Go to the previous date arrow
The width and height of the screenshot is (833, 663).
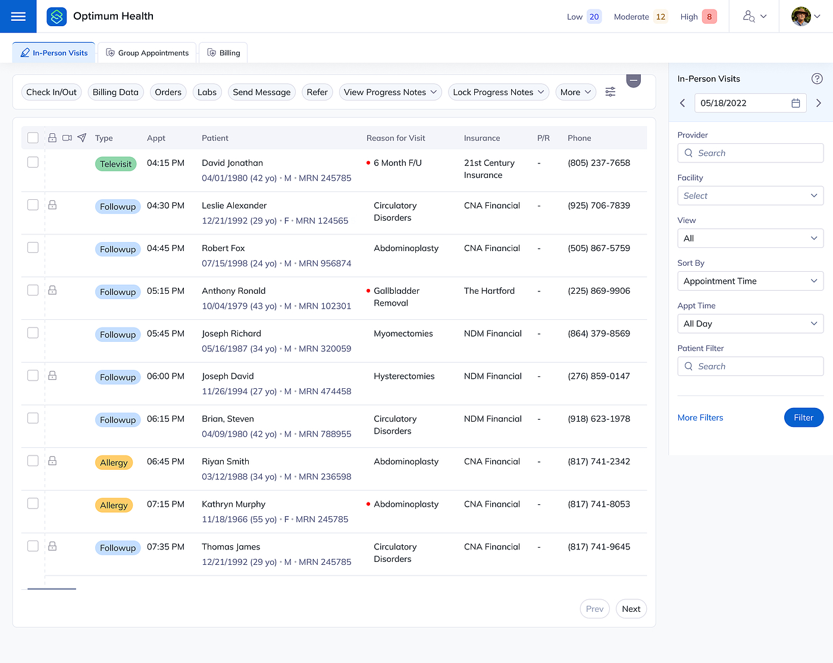click(682, 103)
